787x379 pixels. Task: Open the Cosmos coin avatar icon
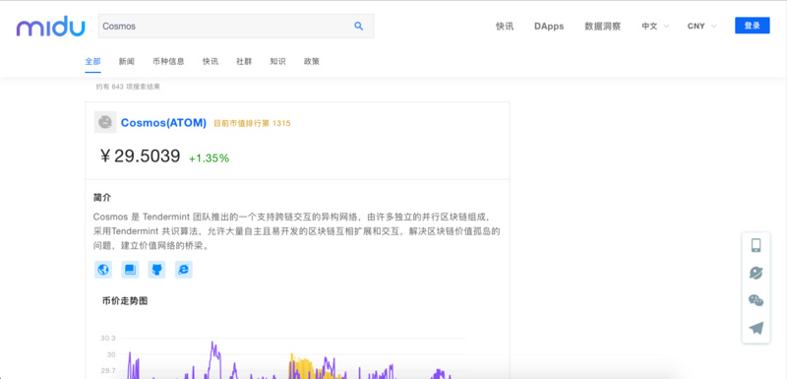(105, 122)
